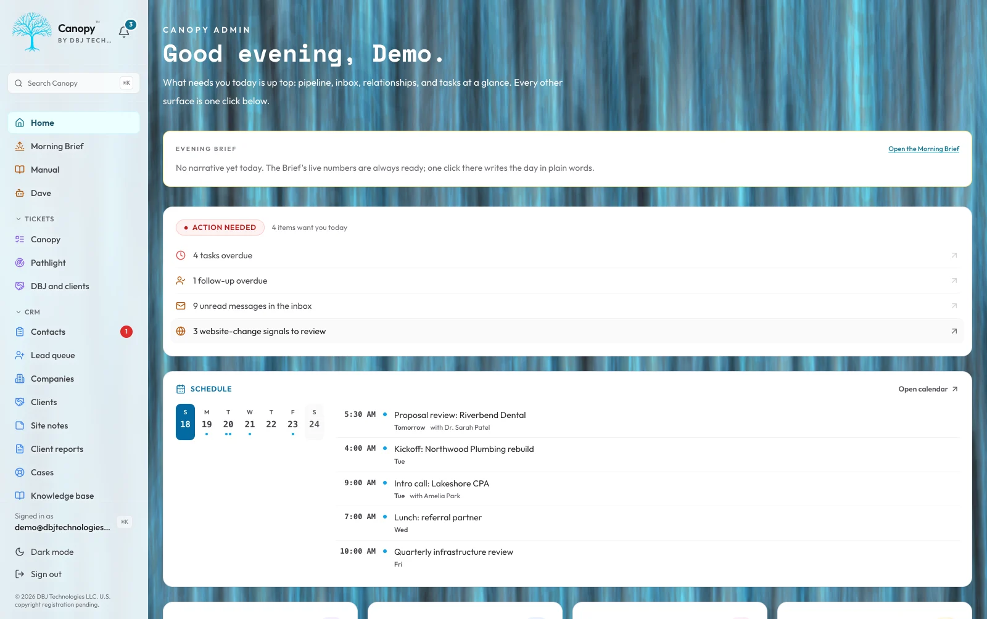Click the Search Canopy field
This screenshot has width=987, height=619.
[74, 83]
